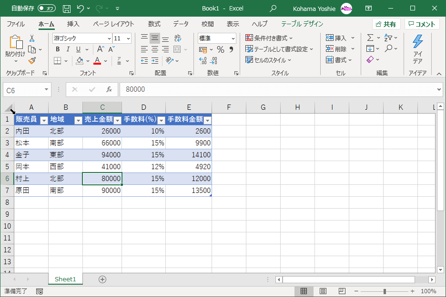Image resolution: width=446 pixels, height=297 pixels.
Task: Switch to Page Break Preview in status bar
Action: click(x=342, y=291)
